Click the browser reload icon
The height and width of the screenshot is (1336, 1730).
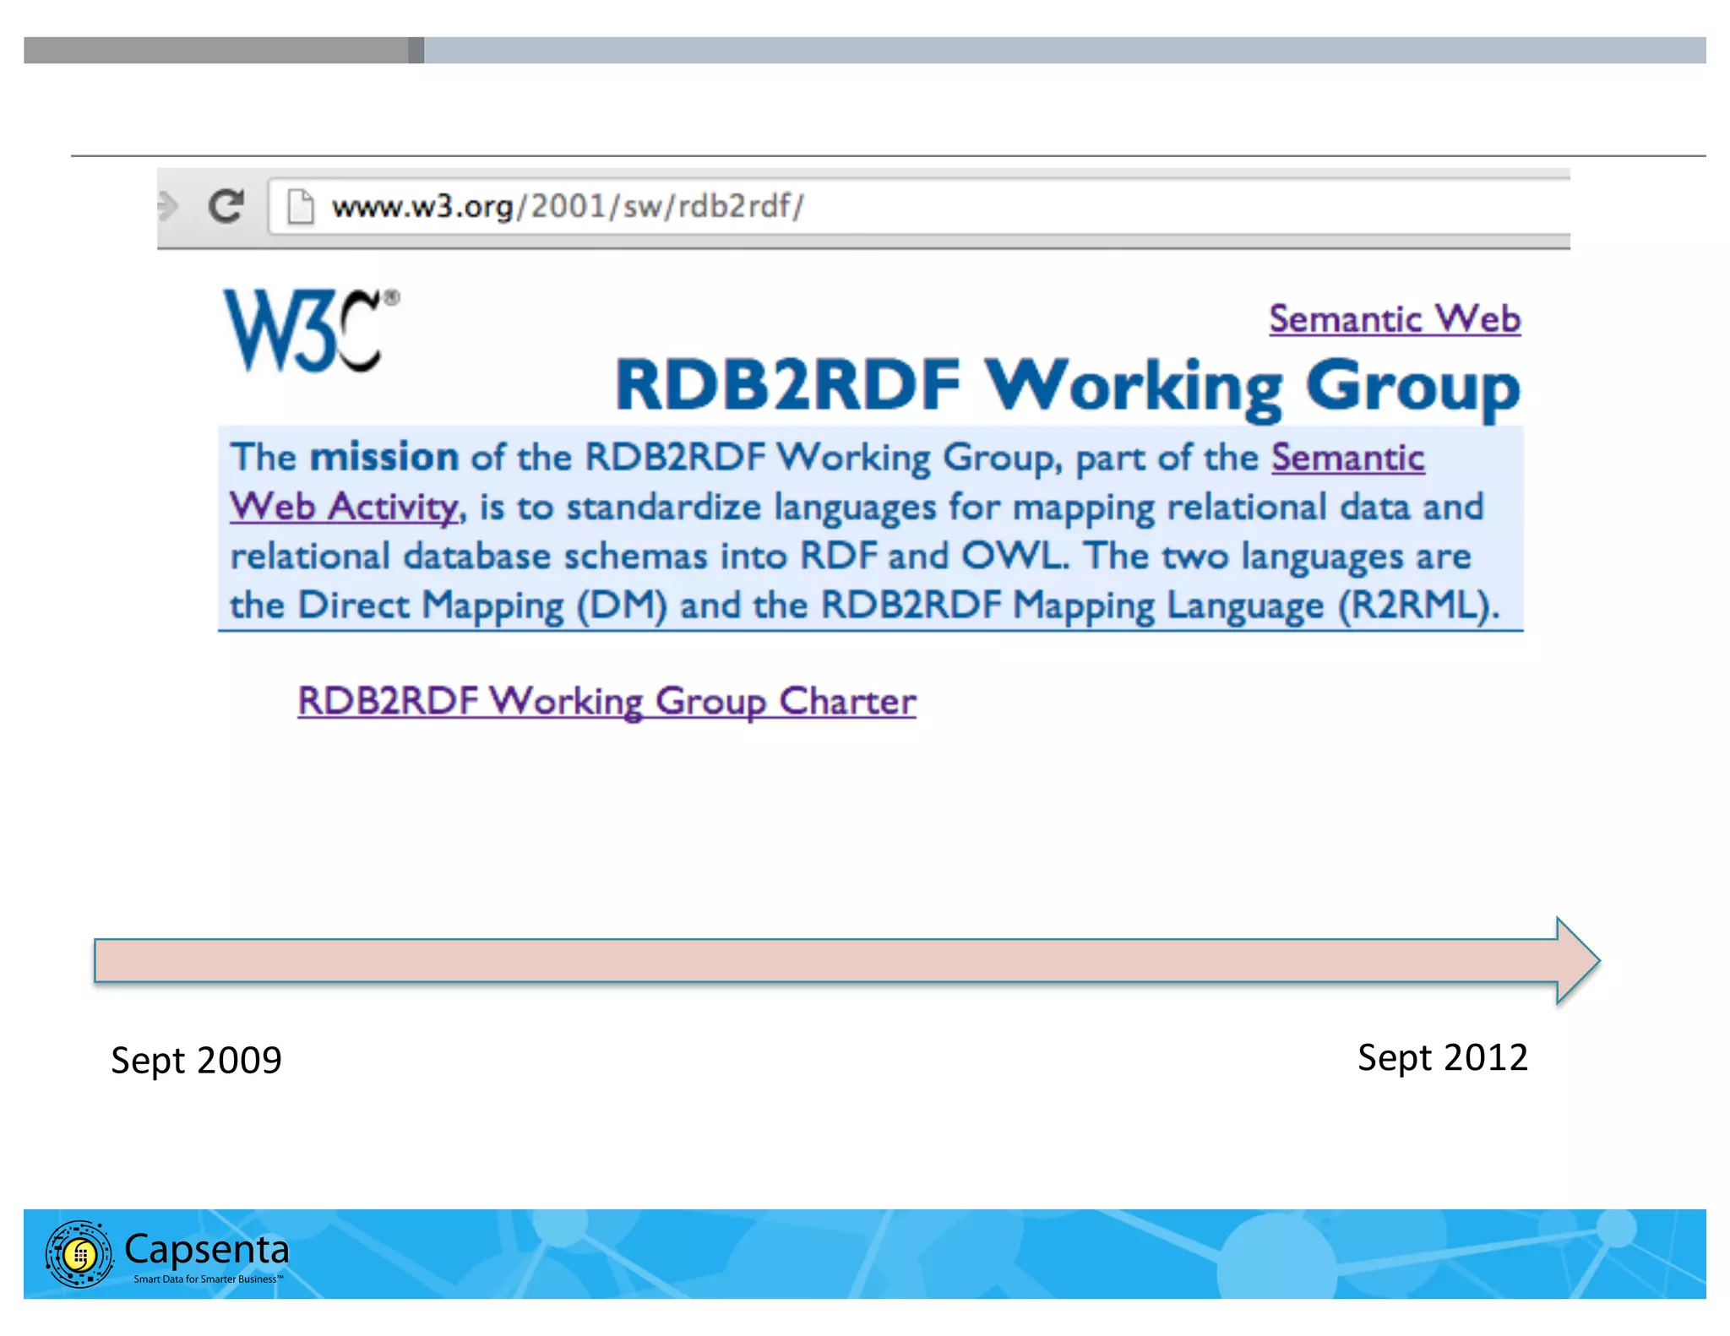[x=226, y=206]
